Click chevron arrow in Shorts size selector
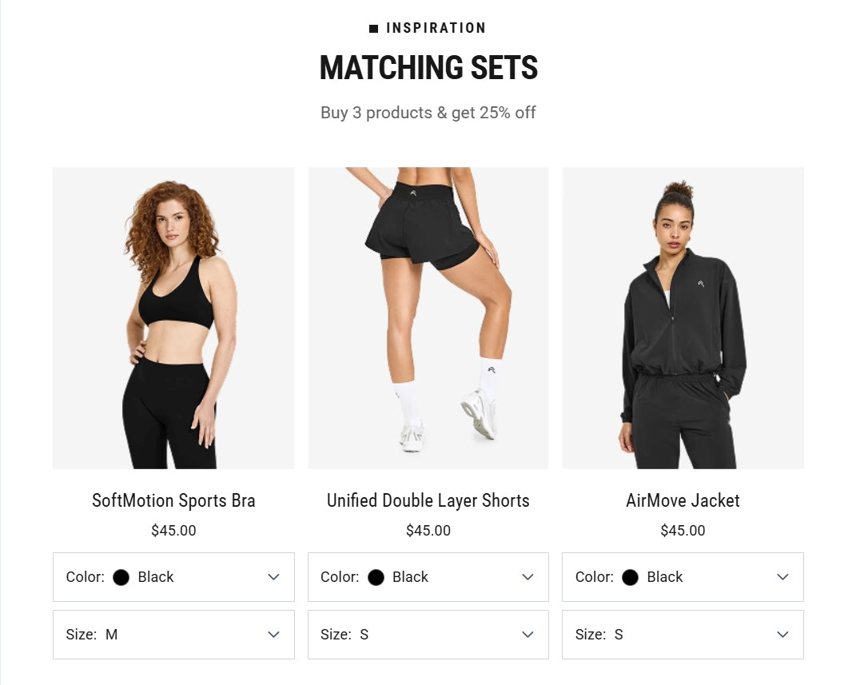856x685 pixels. (528, 635)
